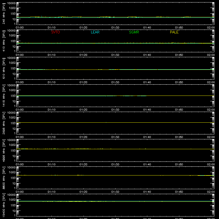The image size is (219, 219).
Task: Click the 10000 tick label on 245 MHz axis
Action: pos(11,3)
